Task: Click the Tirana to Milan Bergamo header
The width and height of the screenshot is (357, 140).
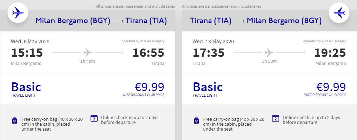Action: (x=256, y=21)
